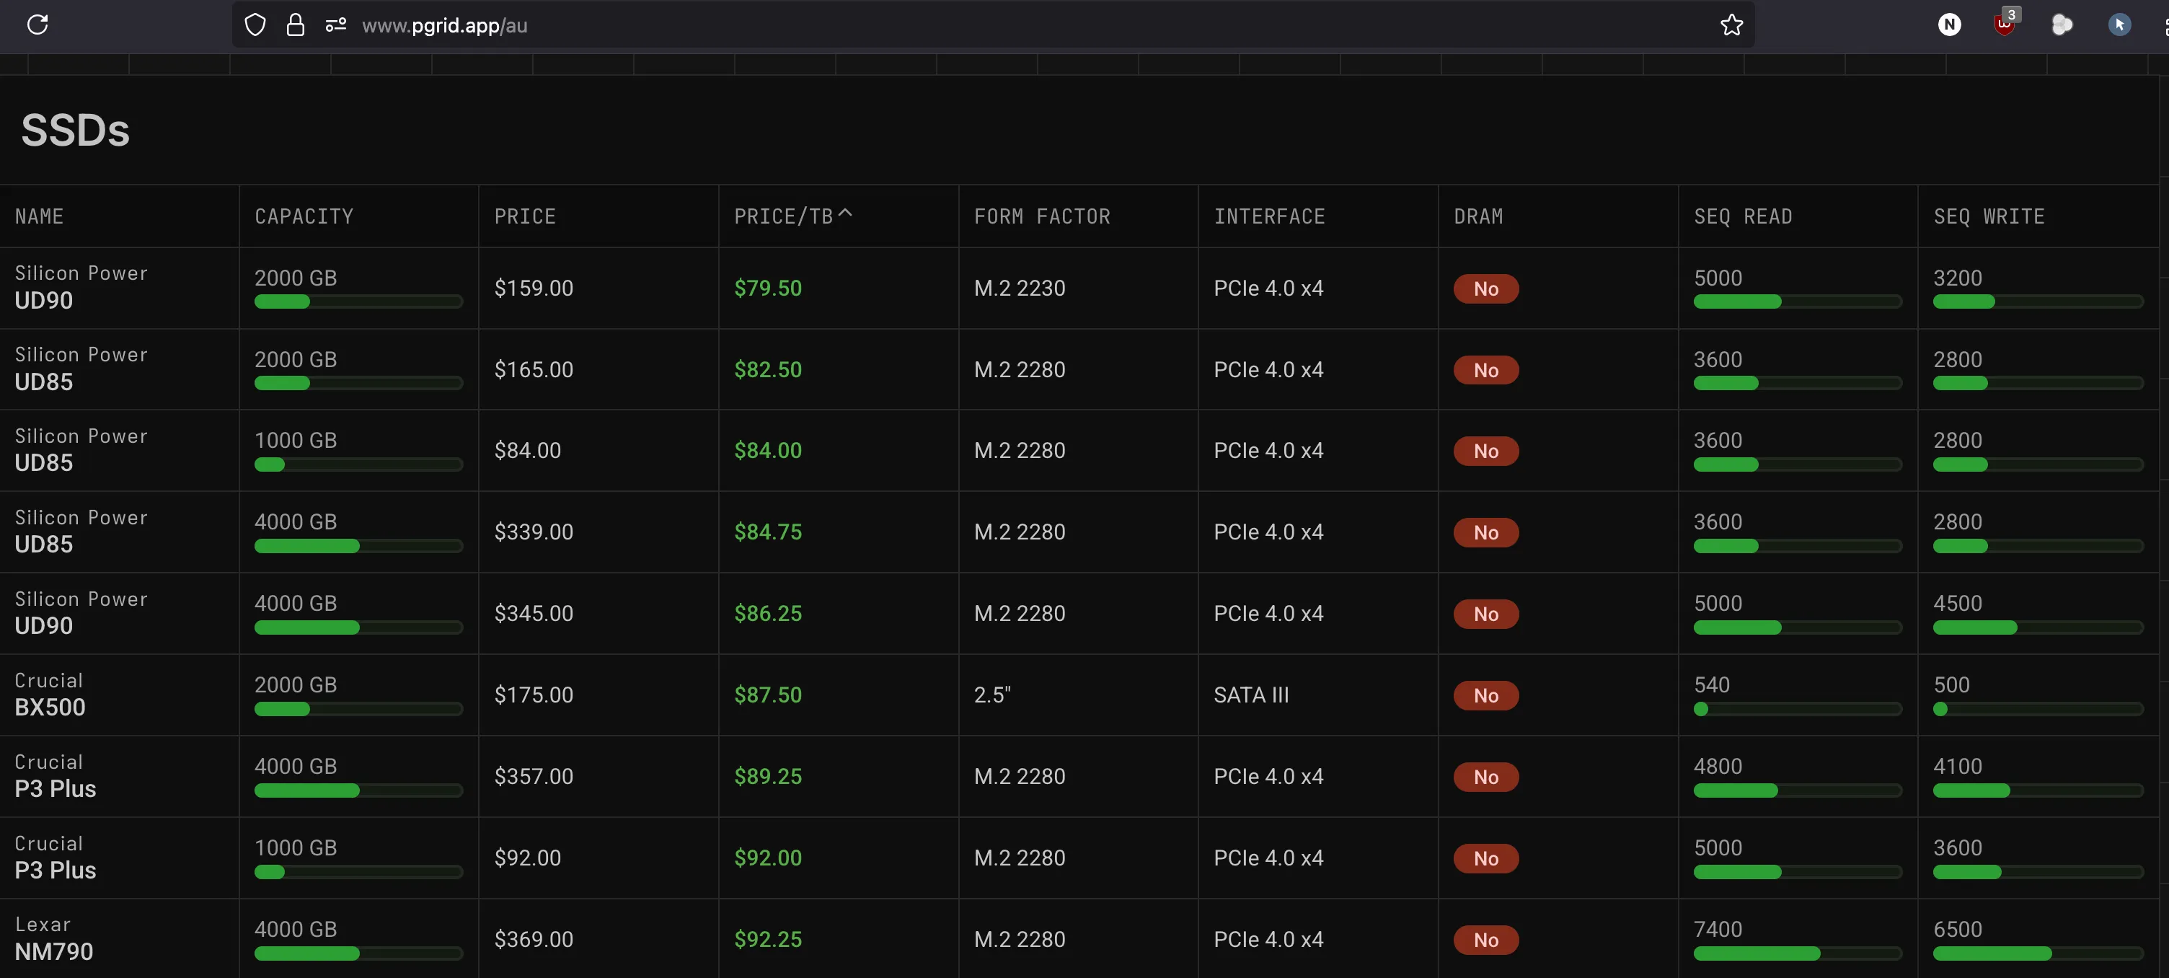2169x978 pixels.
Task: Open the Lexar NM790 product entry
Action: point(55,938)
